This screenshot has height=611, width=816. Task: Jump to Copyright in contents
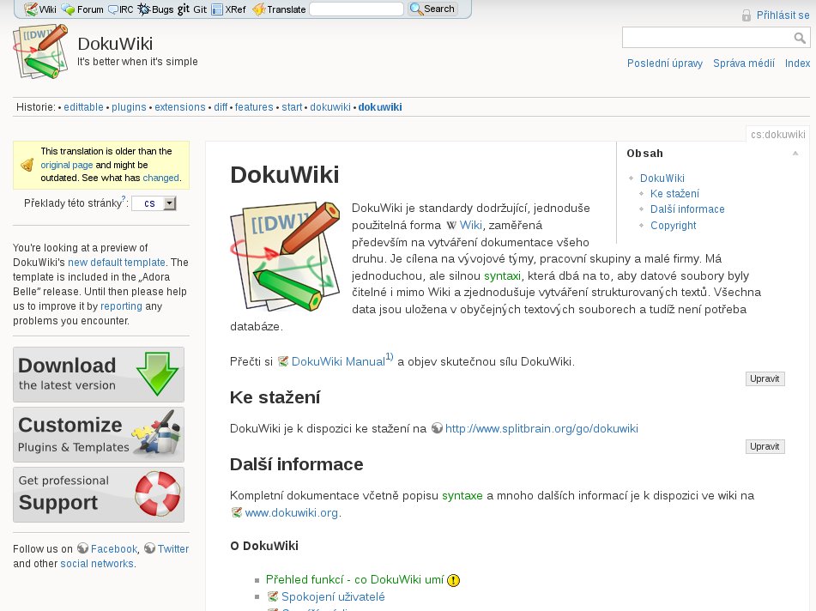[673, 226]
